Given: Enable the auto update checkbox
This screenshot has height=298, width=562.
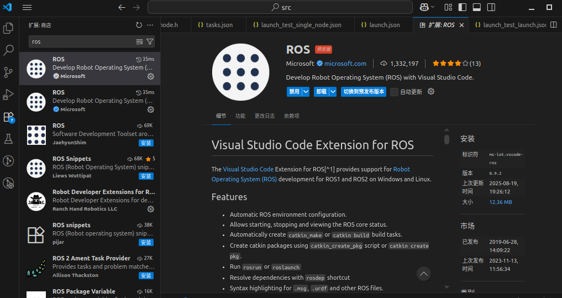Looking at the screenshot, I should tap(394, 92).
